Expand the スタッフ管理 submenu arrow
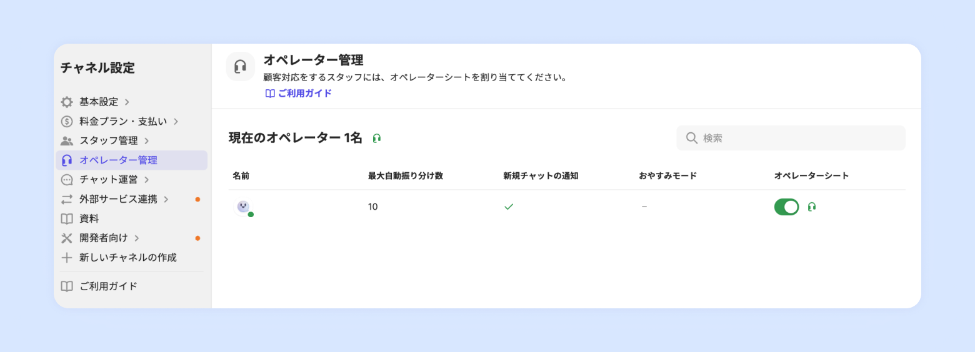This screenshot has width=975, height=352. click(146, 140)
